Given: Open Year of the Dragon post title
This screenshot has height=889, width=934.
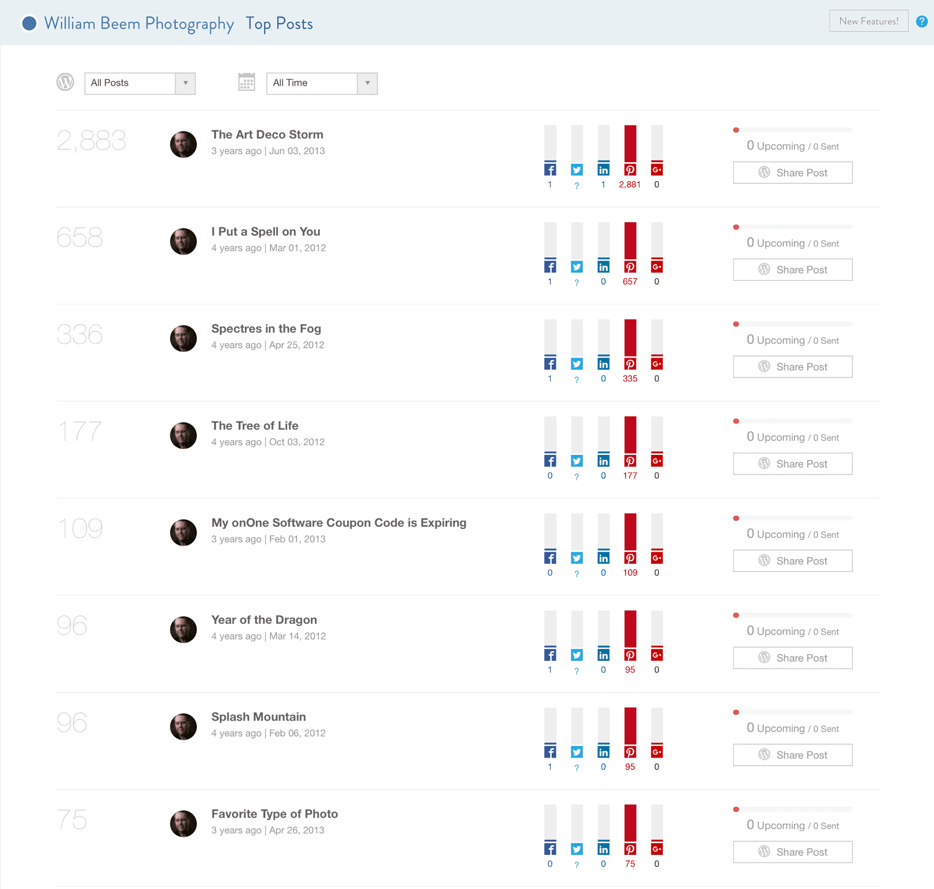Looking at the screenshot, I should [x=264, y=620].
